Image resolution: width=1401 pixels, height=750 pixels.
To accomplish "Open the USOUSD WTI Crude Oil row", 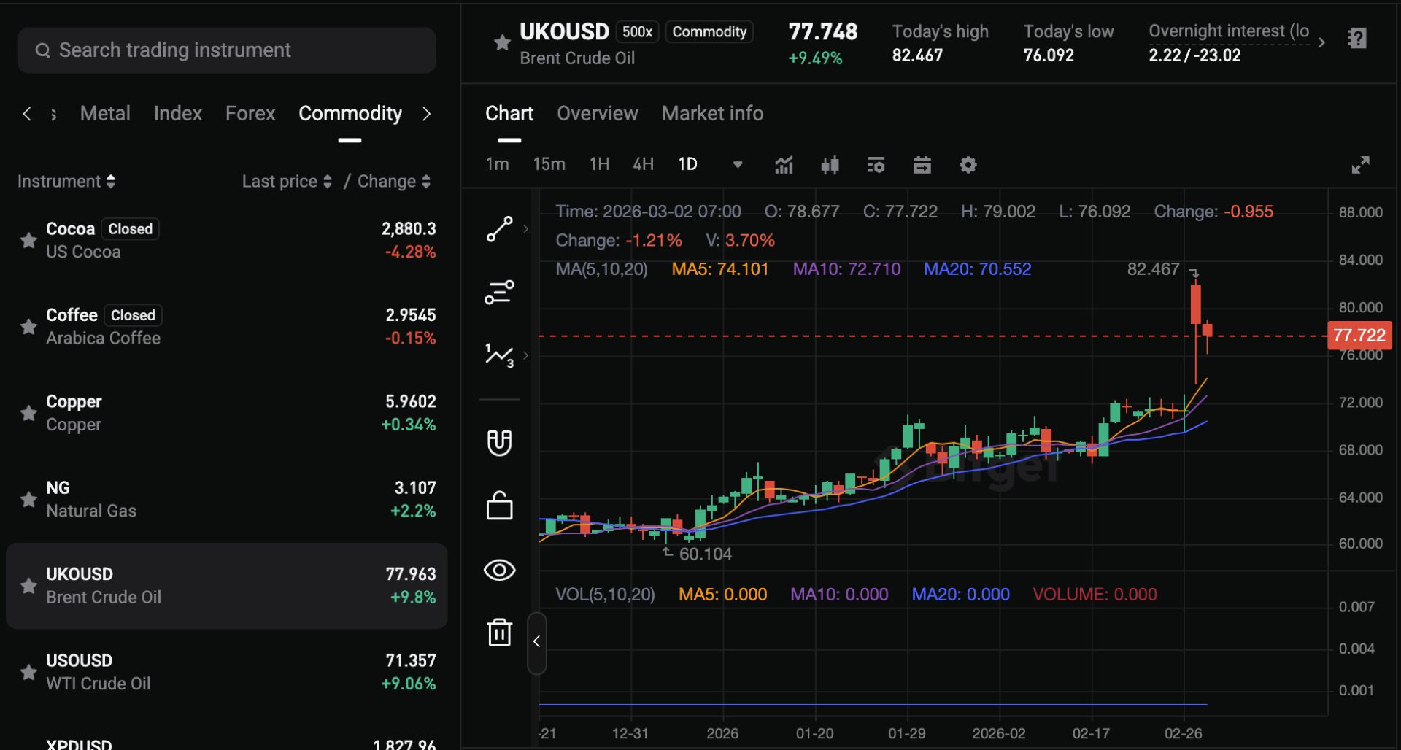I will click(x=226, y=672).
